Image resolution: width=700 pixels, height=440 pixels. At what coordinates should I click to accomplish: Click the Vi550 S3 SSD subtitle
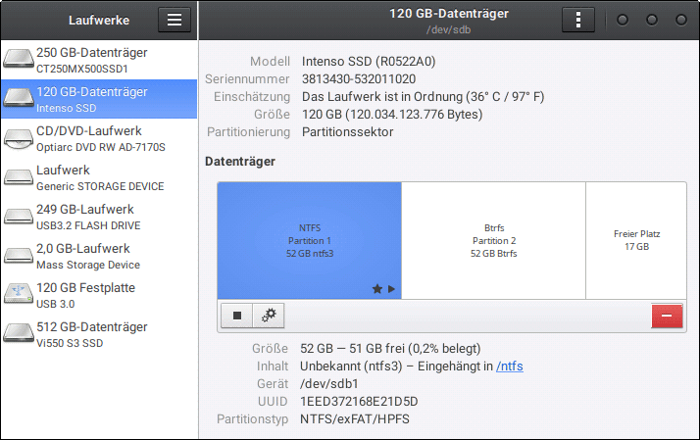click(70, 343)
